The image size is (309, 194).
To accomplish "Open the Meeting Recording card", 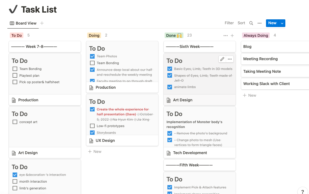I will (x=275, y=59).
